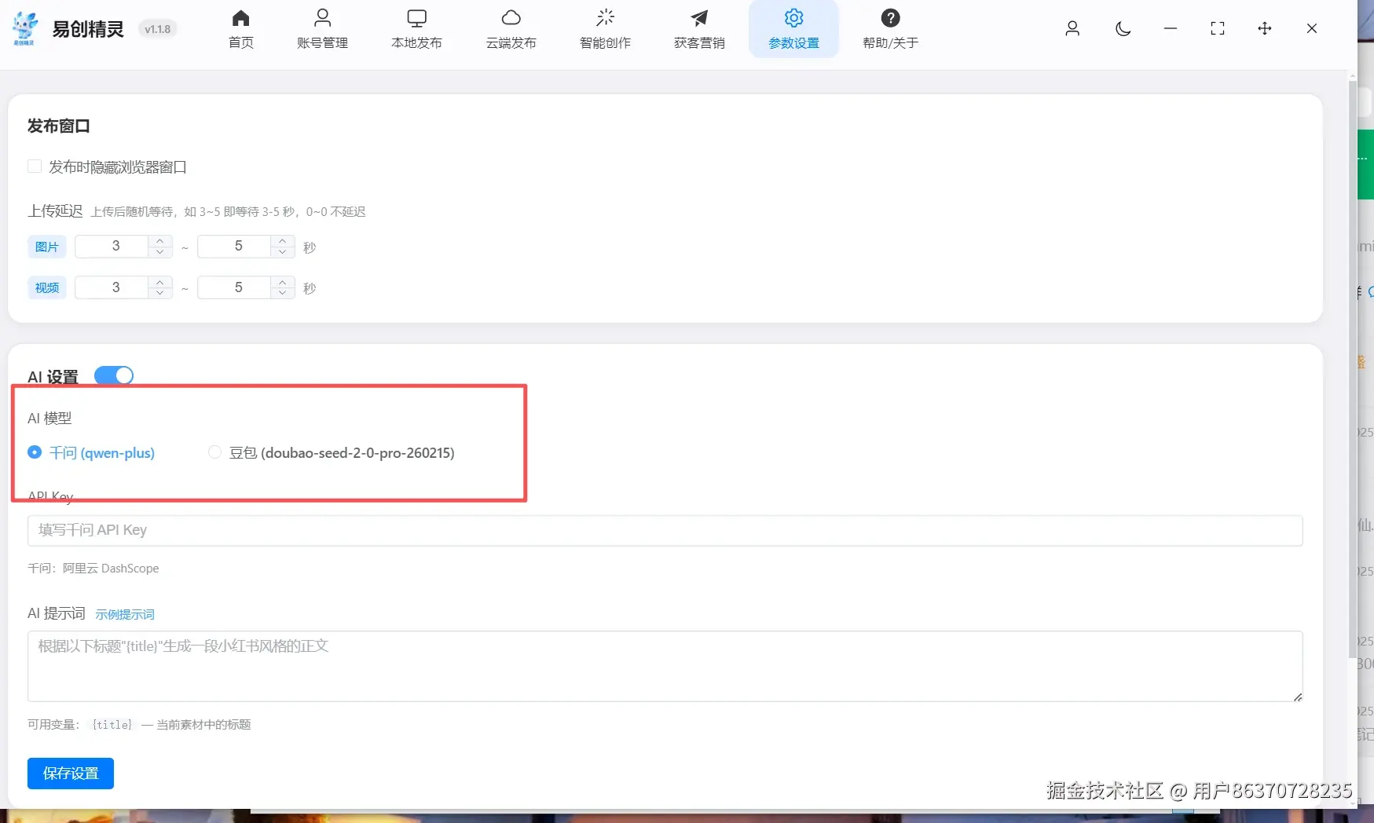This screenshot has width=1374, height=823.
Task: Click 保存设置 save button
Action: tap(71, 774)
